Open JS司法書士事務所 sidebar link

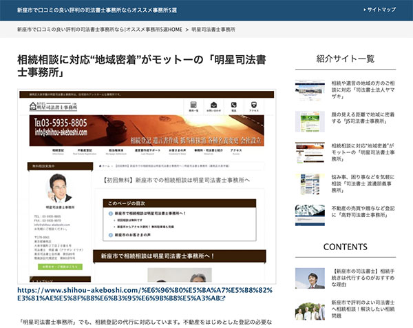(x=363, y=118)
